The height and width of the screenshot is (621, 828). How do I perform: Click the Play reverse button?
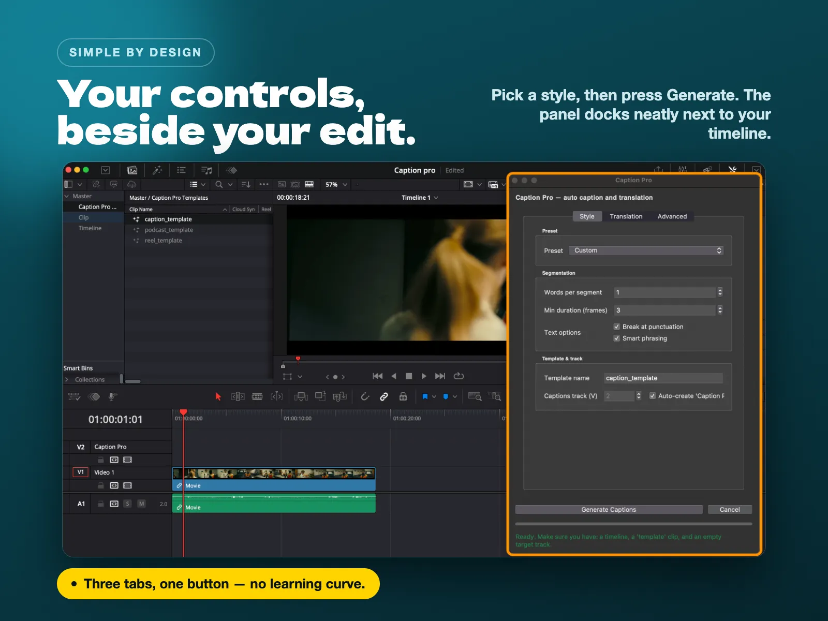click(394, 376)
